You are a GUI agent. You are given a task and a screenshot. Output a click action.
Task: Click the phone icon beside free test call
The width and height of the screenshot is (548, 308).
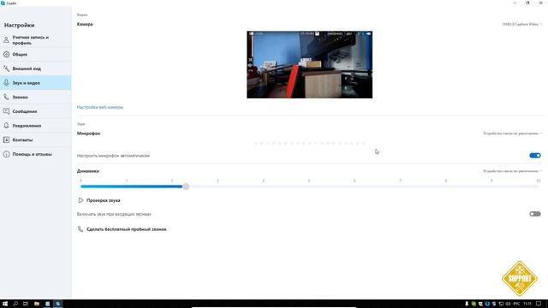pyautogui.click(x=80, y=229)
